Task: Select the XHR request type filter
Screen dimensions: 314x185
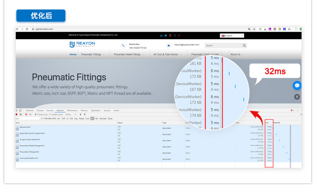Action: (x=63, y=118)
